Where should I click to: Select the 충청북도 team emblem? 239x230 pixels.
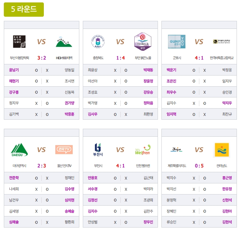pos(97,41)
